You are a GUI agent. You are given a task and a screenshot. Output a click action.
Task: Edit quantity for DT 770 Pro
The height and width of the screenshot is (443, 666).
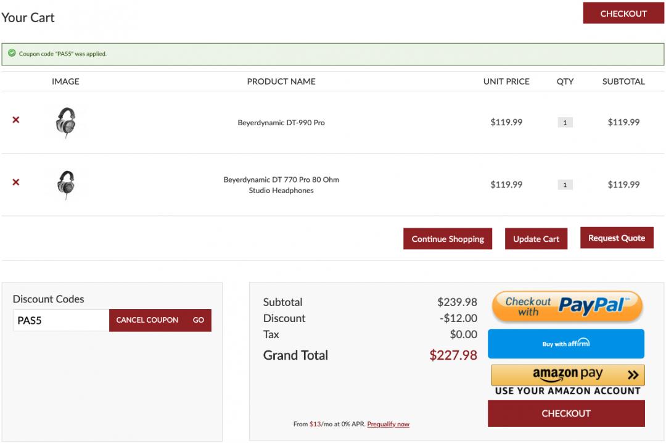pyautogui.click(x=565, y=185)
